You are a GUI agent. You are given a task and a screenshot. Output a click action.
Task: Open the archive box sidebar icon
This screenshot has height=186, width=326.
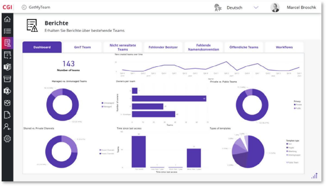7,79
